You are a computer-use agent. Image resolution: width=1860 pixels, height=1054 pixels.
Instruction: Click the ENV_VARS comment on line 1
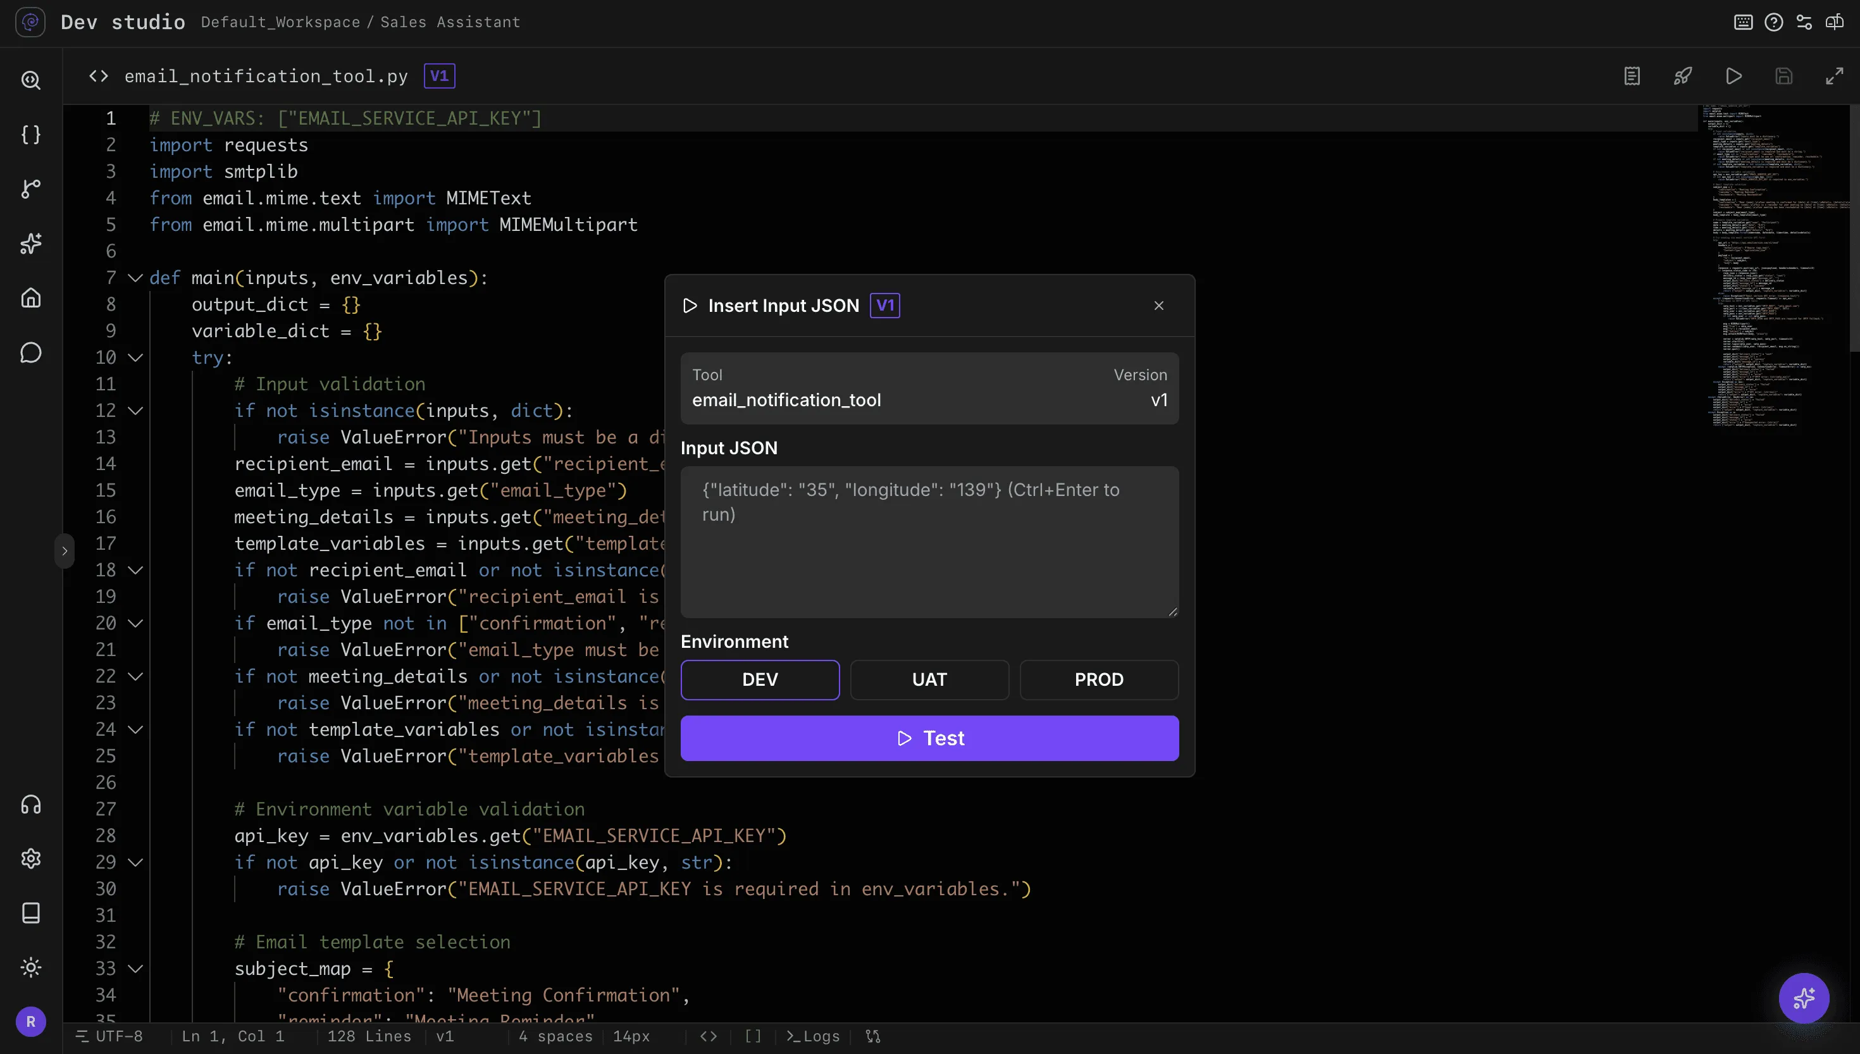345,118
